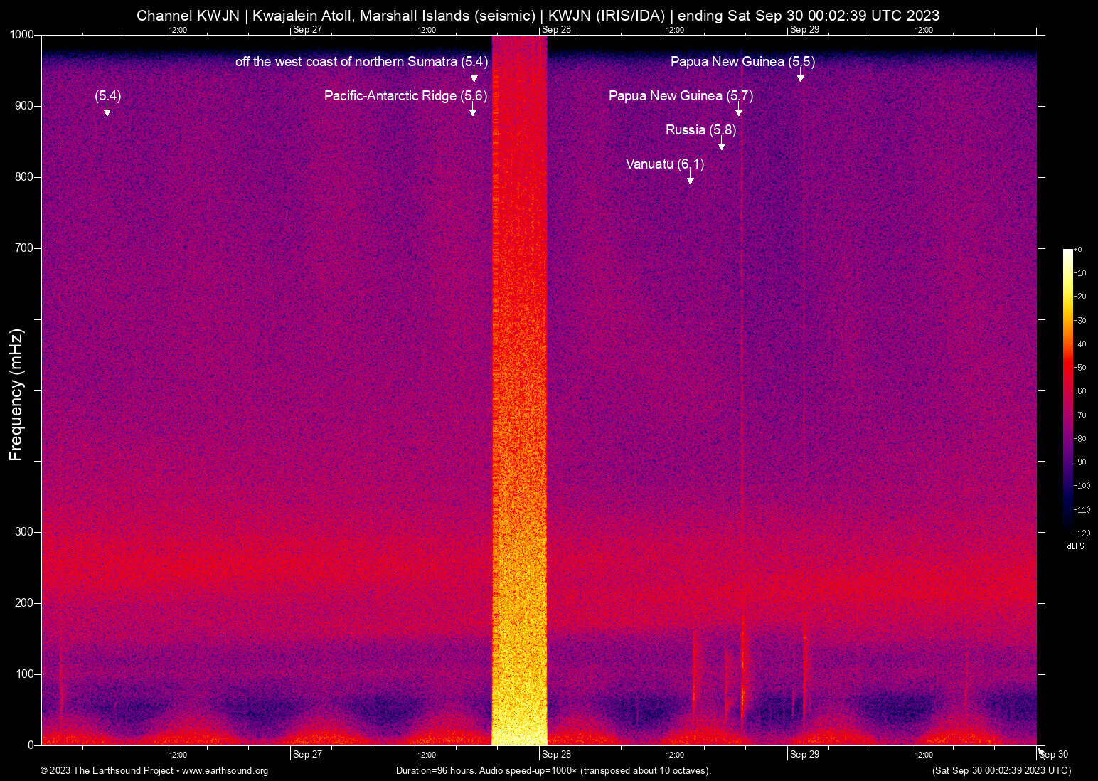Click the dBFS unit label under the scale

tap(1075, 546)
